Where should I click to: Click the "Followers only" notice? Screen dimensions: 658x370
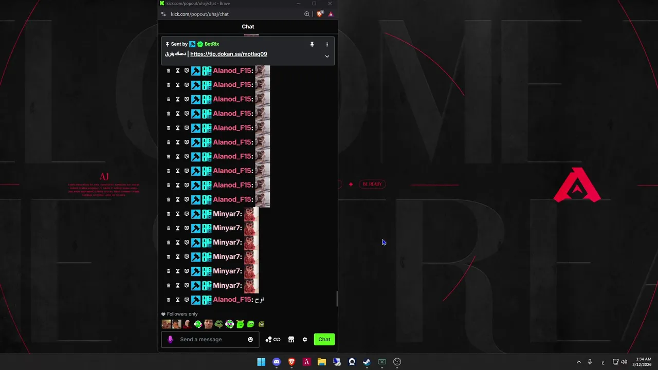(179, 314)
